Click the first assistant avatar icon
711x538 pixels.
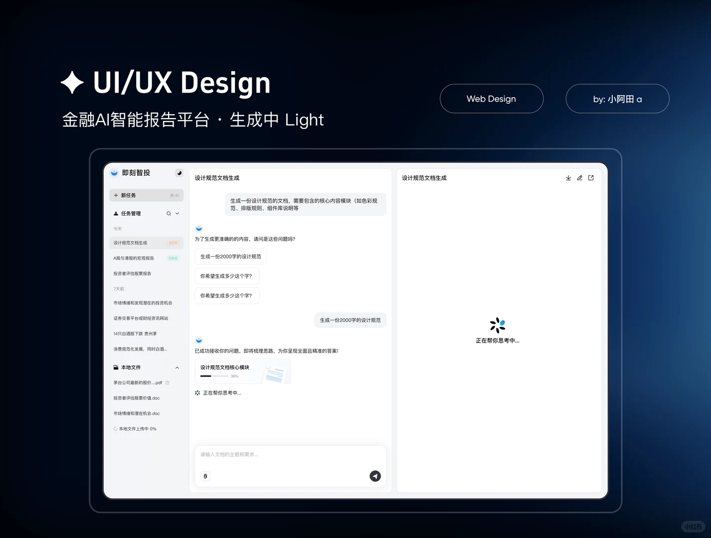[199, 228]
